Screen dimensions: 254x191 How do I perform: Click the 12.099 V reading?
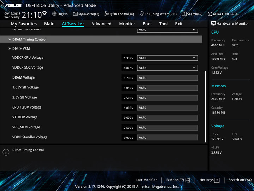217,139
